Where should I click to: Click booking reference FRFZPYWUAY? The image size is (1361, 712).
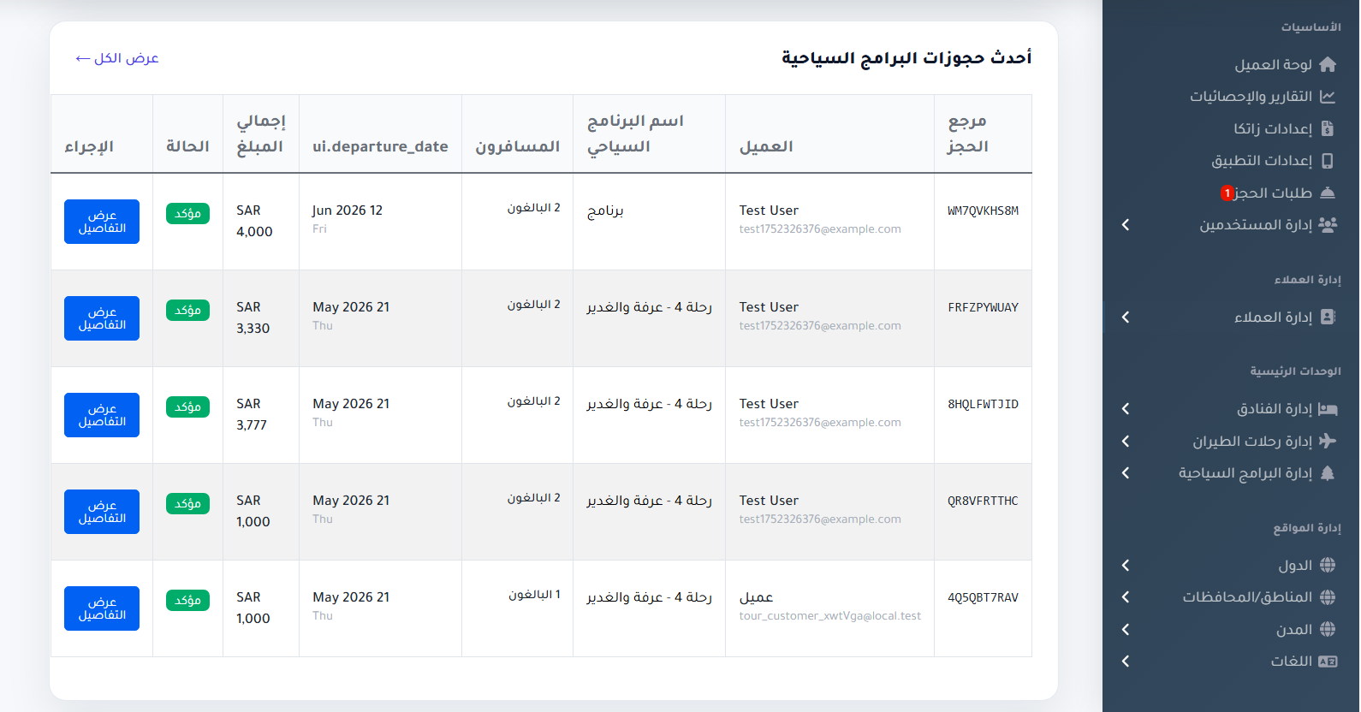983,307
